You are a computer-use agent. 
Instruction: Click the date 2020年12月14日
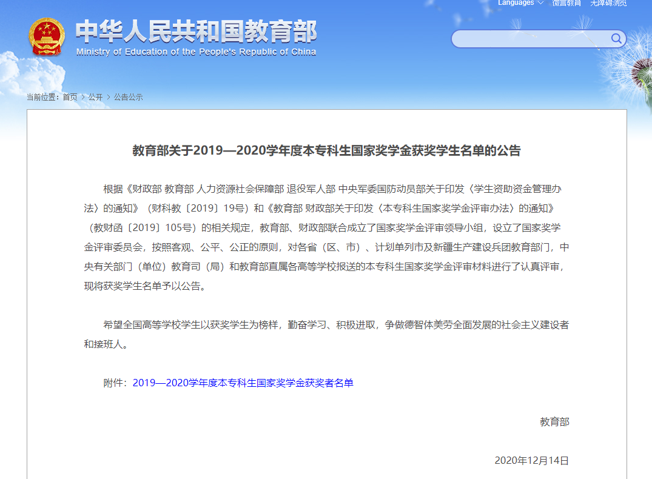531,461
